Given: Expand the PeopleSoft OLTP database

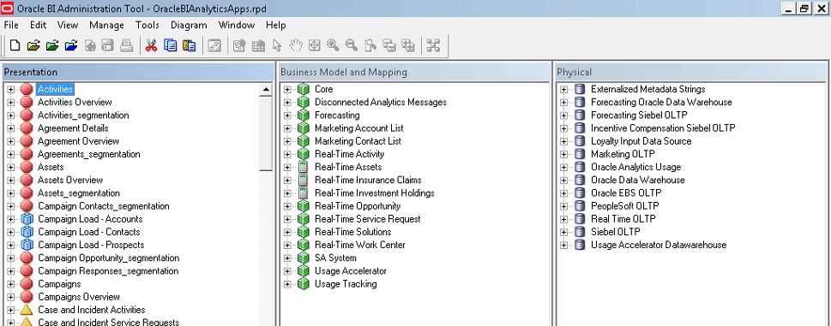Looking at the screenshot, I should click(564, 206).
